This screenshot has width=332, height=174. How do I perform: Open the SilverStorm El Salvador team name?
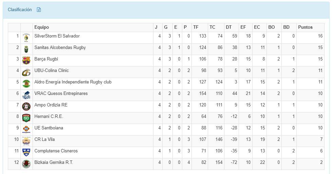point(57,36)
